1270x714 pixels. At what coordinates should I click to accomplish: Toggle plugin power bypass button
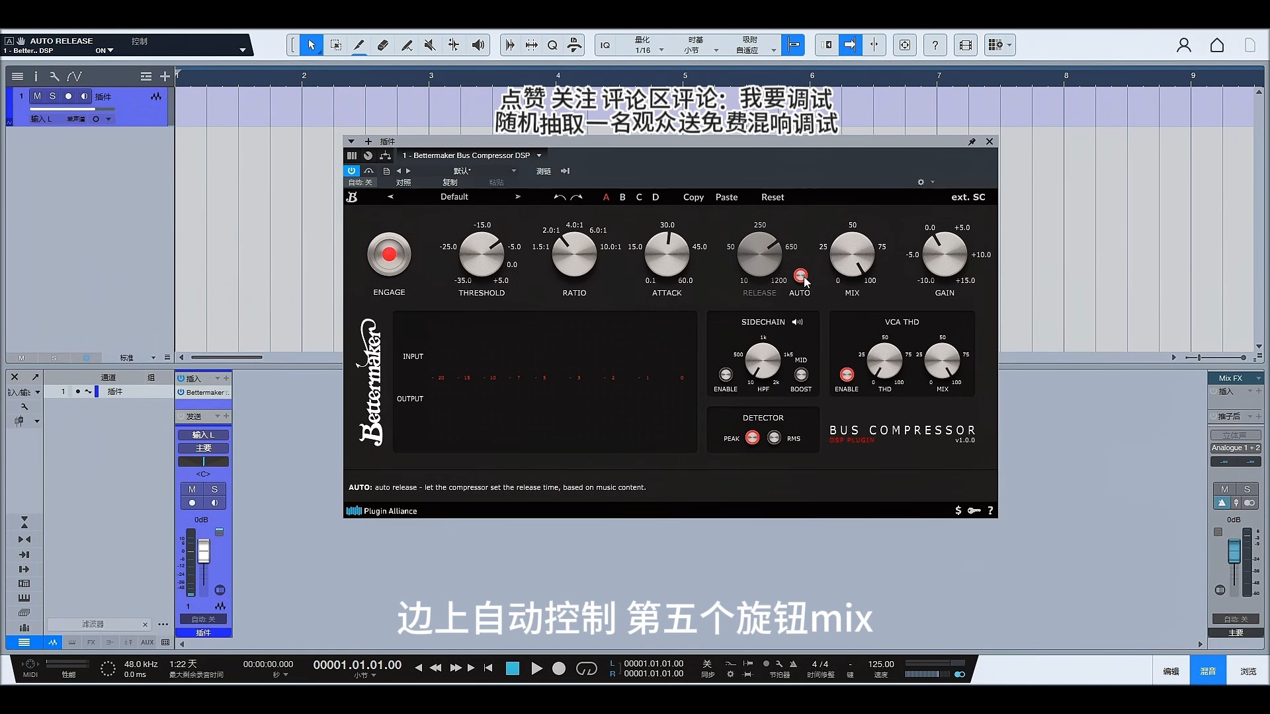pos(351,171)
